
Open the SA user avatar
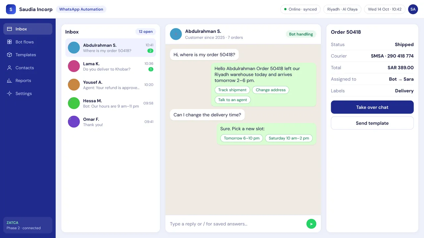tap(413, 9)
